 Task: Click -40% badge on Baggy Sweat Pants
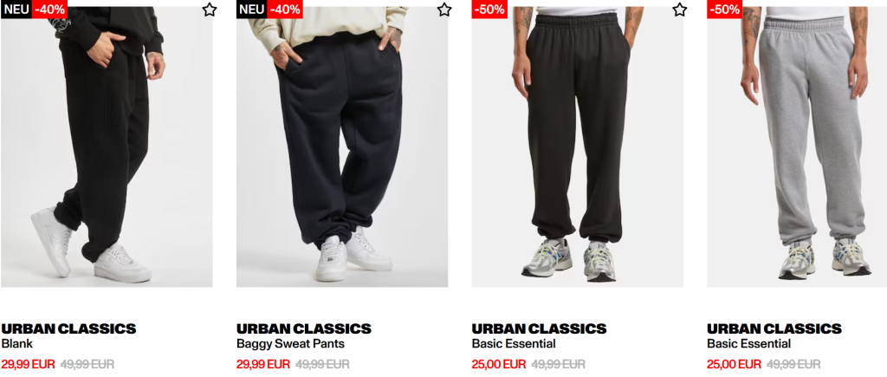[x=285, y=9]
